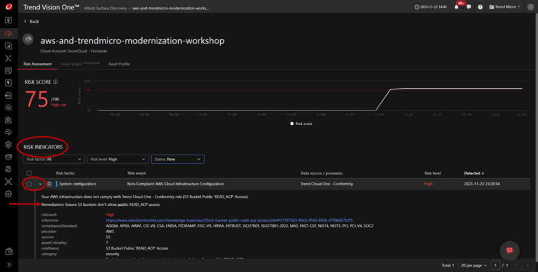Open the help question mark icon
The height and width of the screenshot is (272, 538).
coord(480,7)
